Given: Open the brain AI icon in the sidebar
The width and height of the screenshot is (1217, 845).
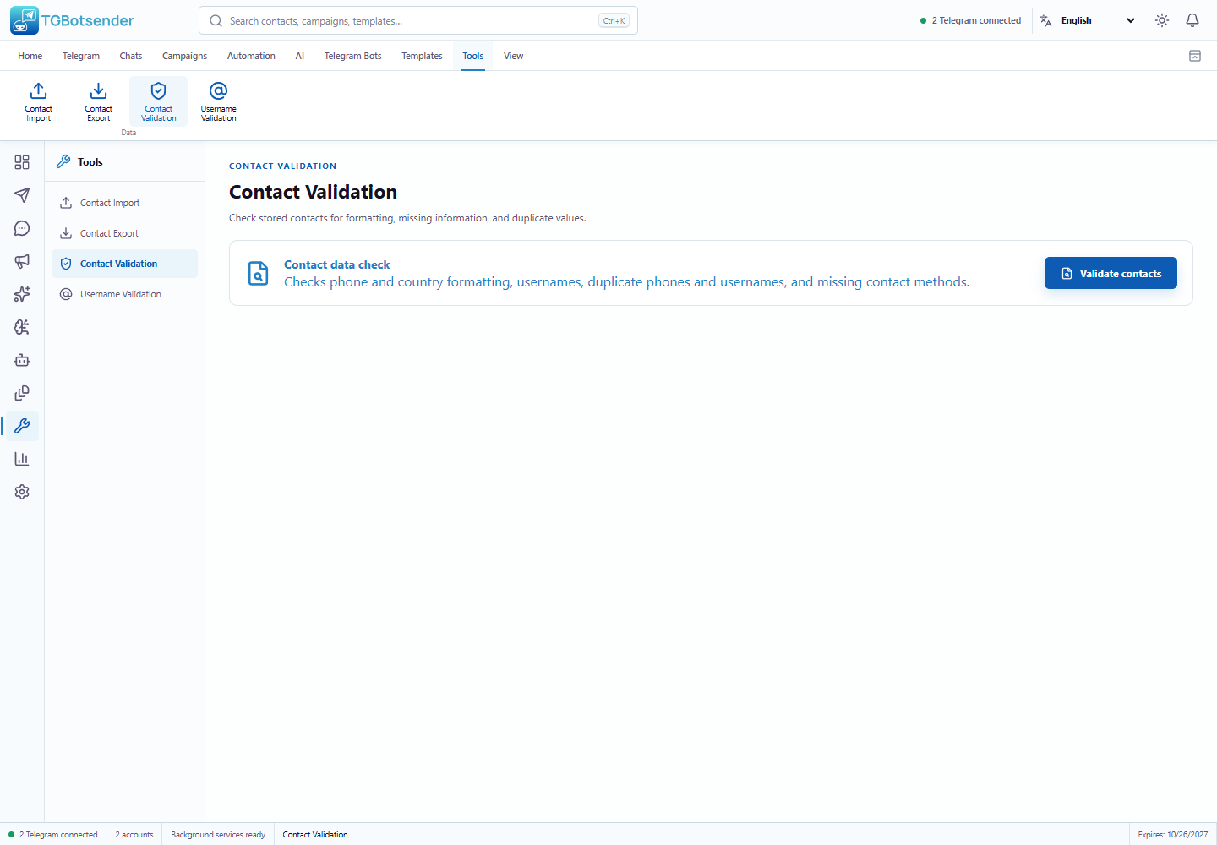Looking at the screenshot, I should tap(22, 327).
